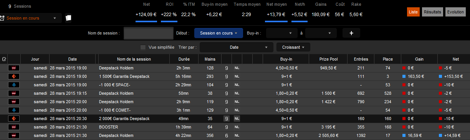This screenshot has height=140, width=470.
Task: Click the -1 000 € COMET- session name
Action: [115, 110]
